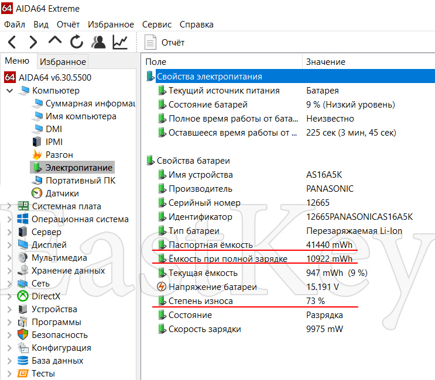Expand the Дисплей tree node

click(x=9, y=245)
